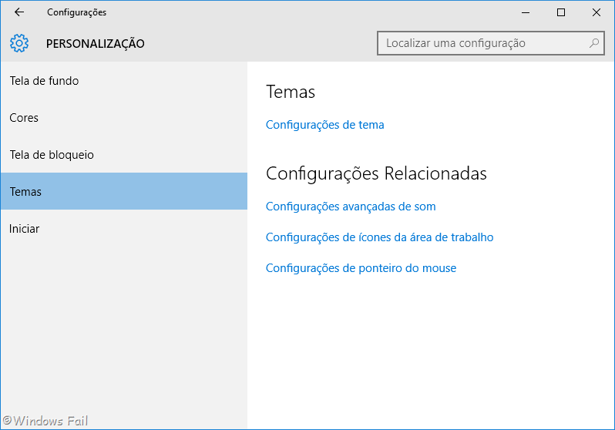This screenshot has width=615, height=430.
Task: Focus the Localizar uma configuração field
Action: click(x=482, y=43)
